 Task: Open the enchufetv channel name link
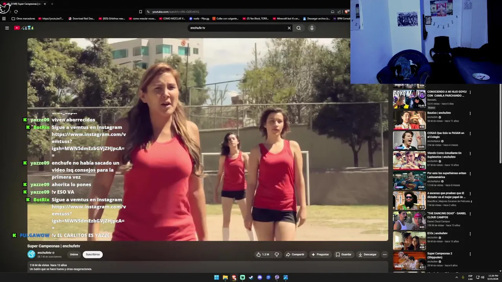(x=44, y=253)
